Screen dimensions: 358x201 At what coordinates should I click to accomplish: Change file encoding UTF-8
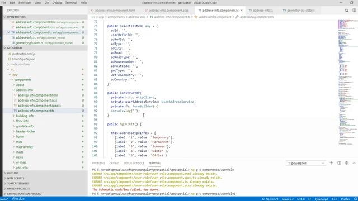(x=301, y=199)
